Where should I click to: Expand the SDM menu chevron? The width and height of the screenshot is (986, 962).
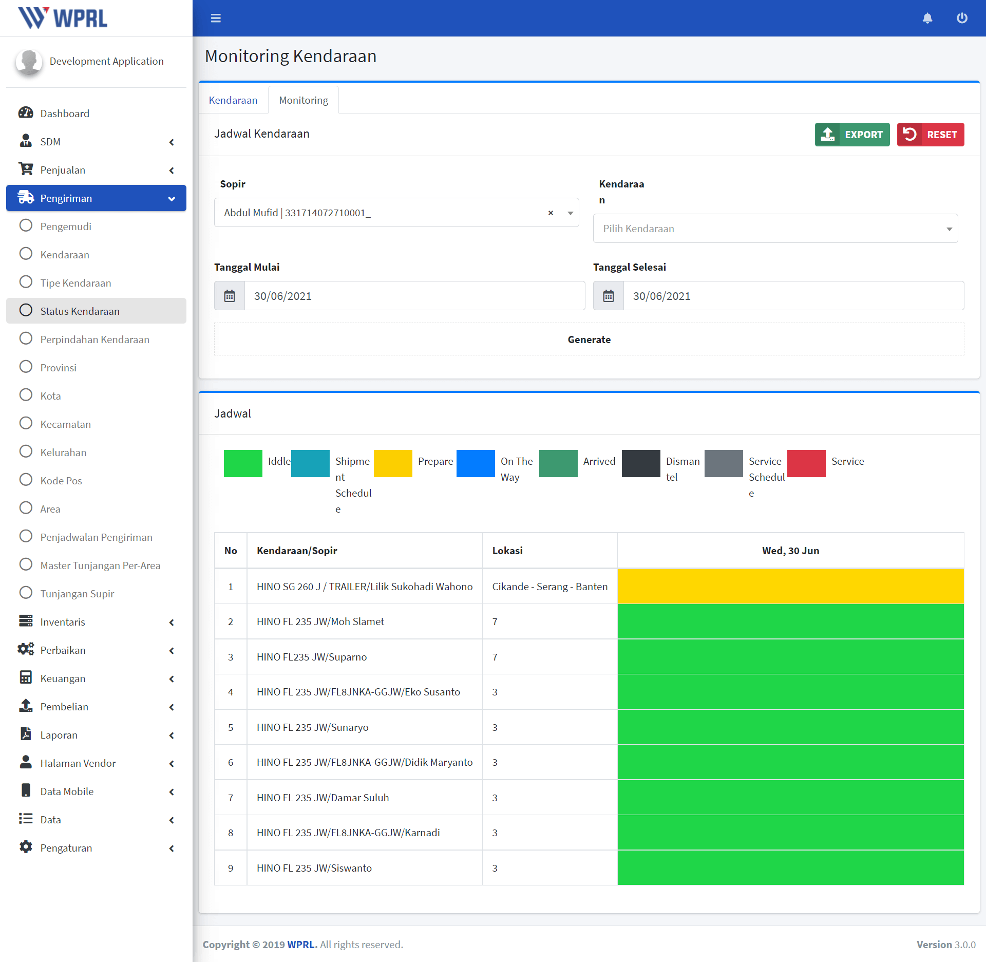click(172, 142)
